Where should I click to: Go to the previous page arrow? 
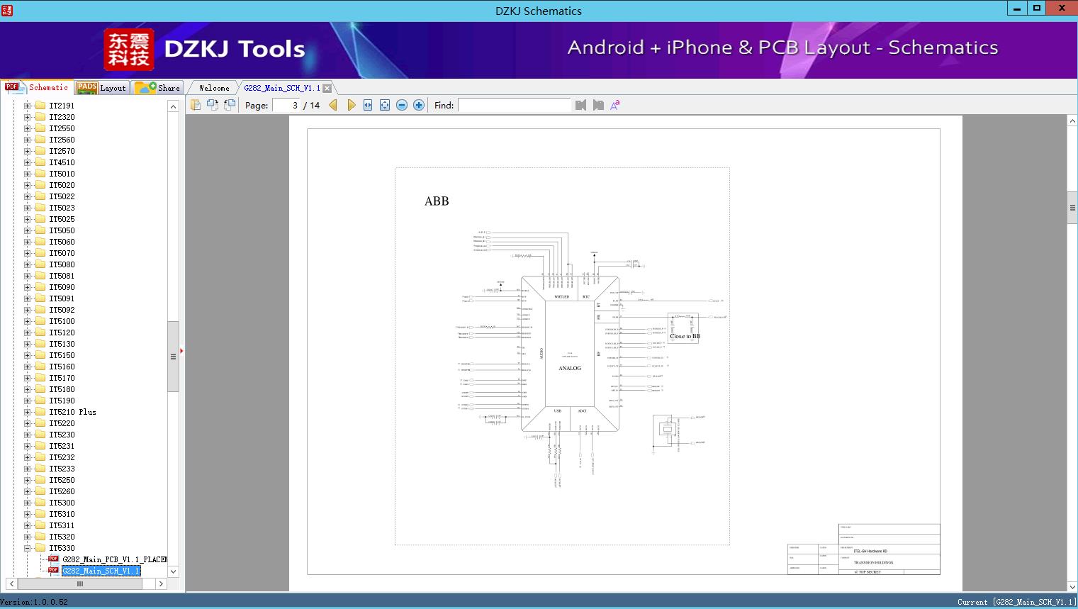click(333, 105)
